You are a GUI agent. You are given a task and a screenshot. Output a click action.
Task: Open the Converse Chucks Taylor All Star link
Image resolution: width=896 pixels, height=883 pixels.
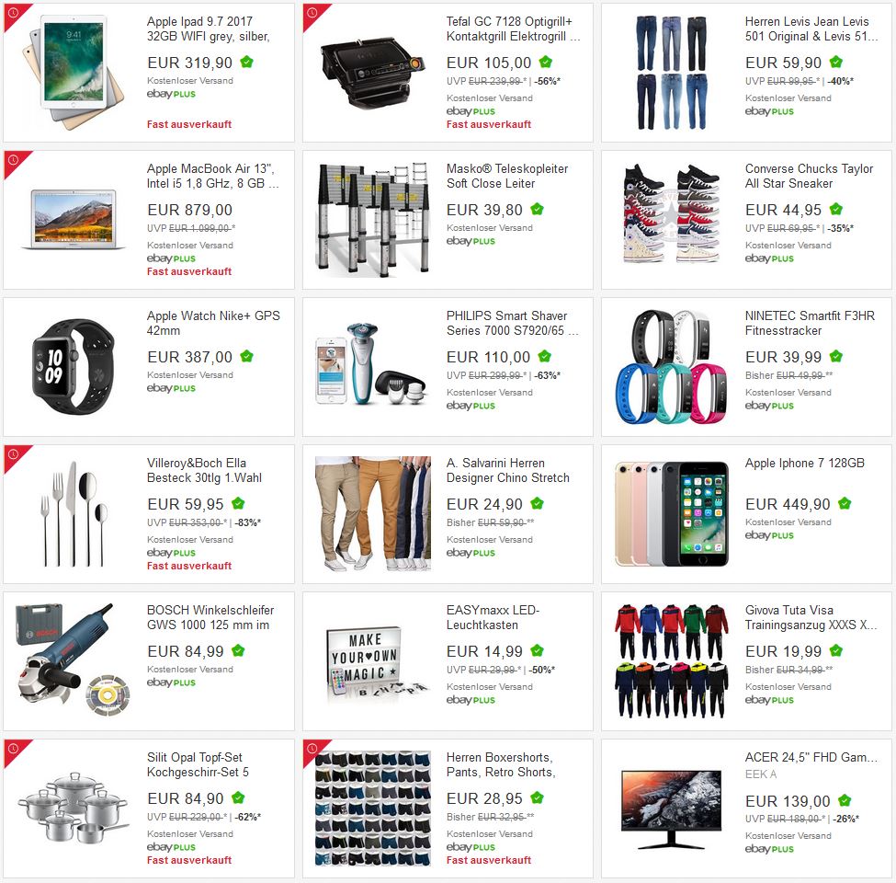[809, 177]
